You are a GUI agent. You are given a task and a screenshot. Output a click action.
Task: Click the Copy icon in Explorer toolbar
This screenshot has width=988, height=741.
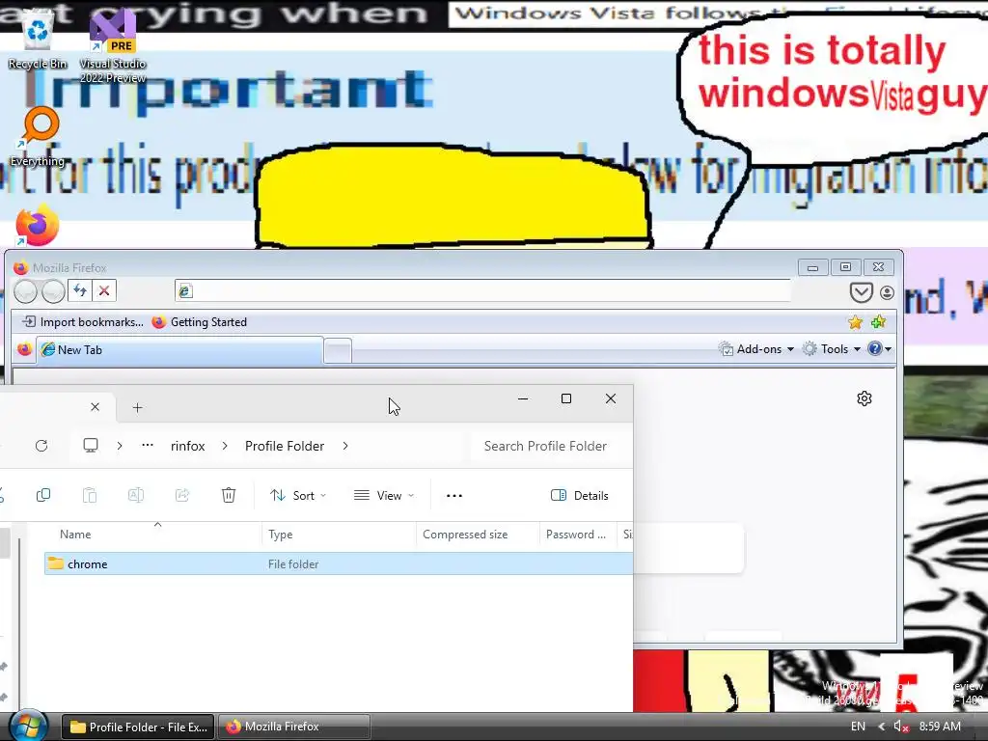pyautogui.click(x=43, y=495)
